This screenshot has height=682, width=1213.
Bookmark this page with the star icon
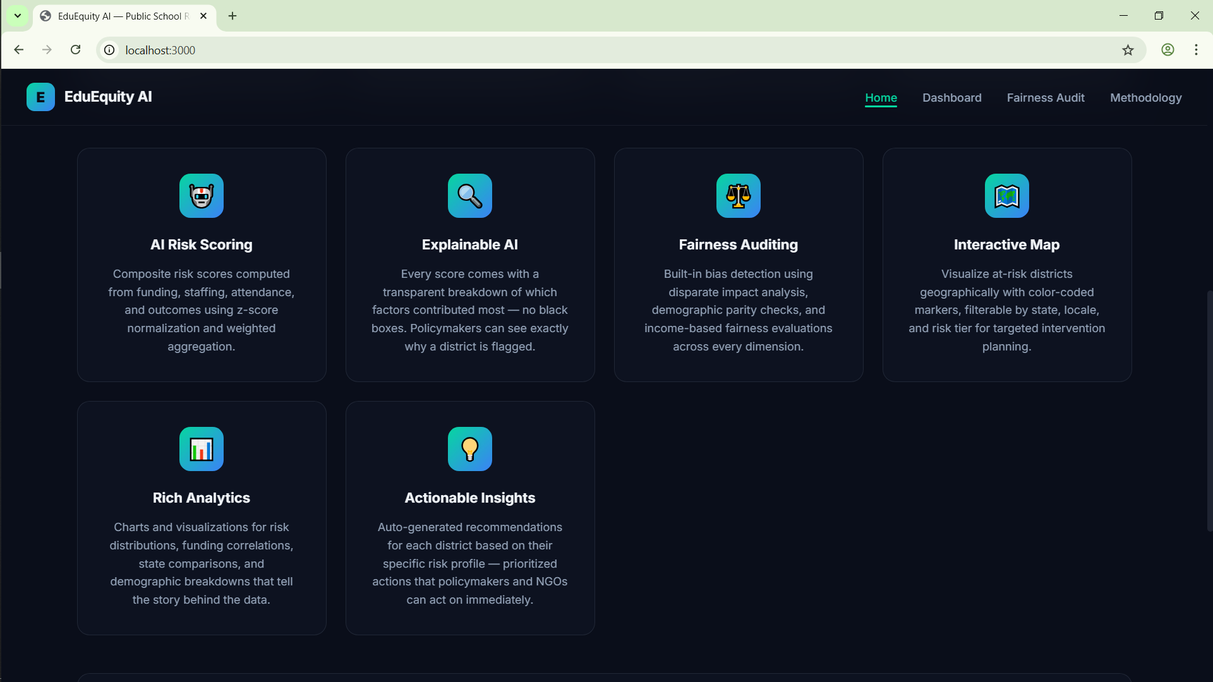[1128, 50]
